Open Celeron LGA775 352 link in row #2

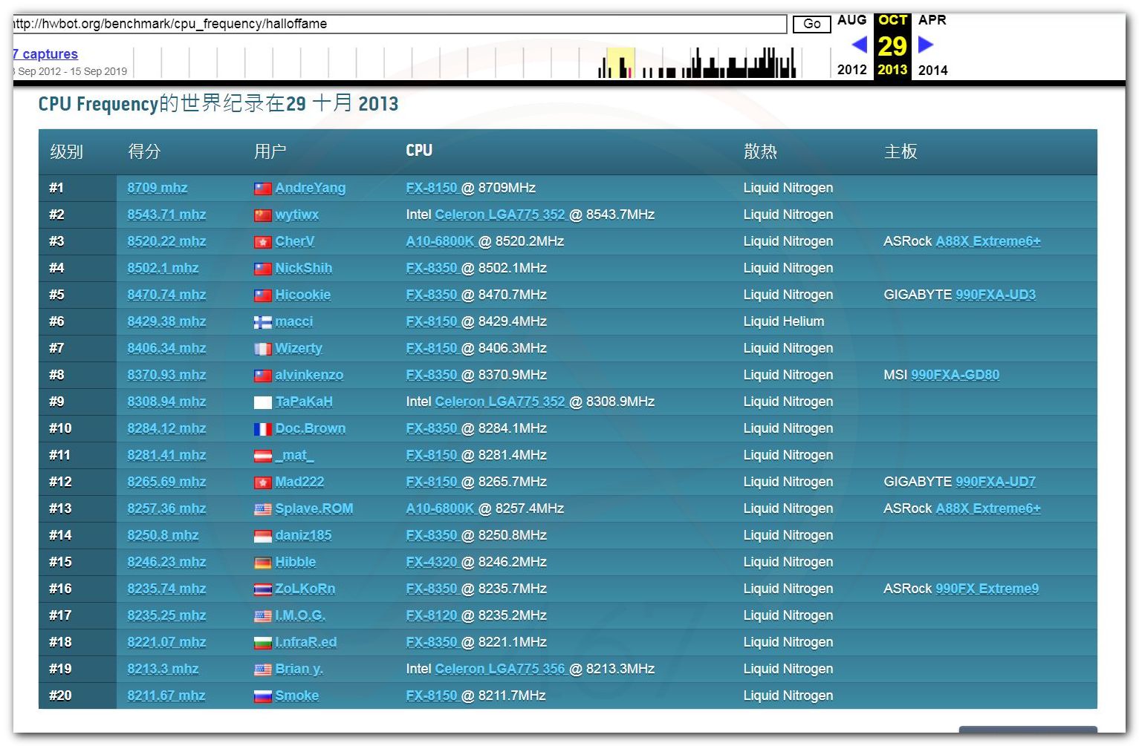(x=500, y=215)
